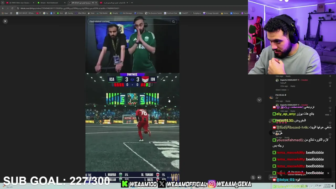The image size is (336, 189).
Task: Open the ChatGPT bookmark
Action: point(183,13)
